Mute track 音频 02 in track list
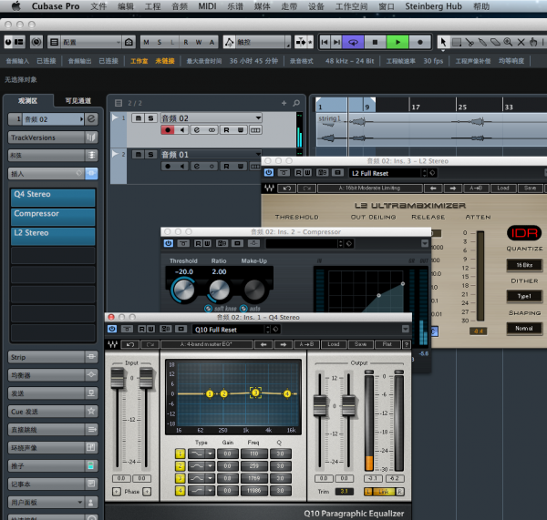Image resolution: width=547 pixels, height=520 pixels. 139,118
